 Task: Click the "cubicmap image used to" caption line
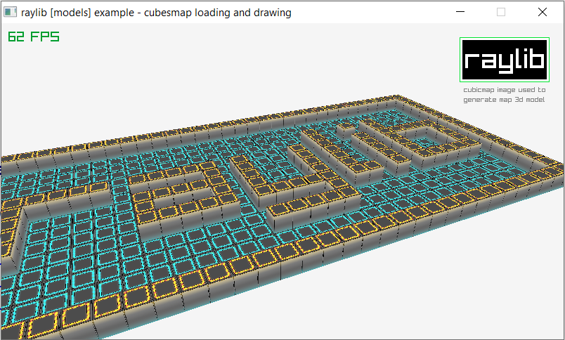(504, 90)
